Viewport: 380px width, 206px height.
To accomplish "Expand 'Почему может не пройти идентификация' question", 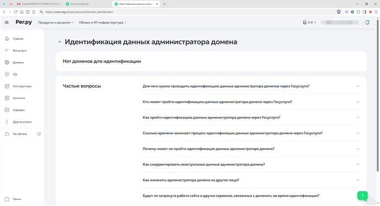I will coord(251,149).
